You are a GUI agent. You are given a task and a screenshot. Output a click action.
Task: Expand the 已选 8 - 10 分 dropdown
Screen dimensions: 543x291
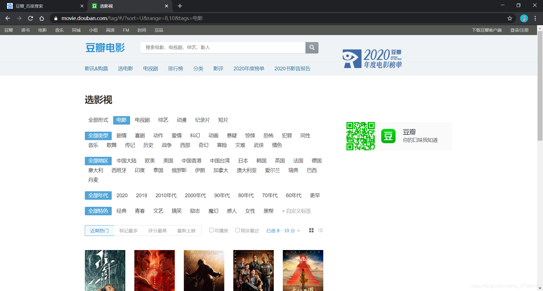[283, 231]
